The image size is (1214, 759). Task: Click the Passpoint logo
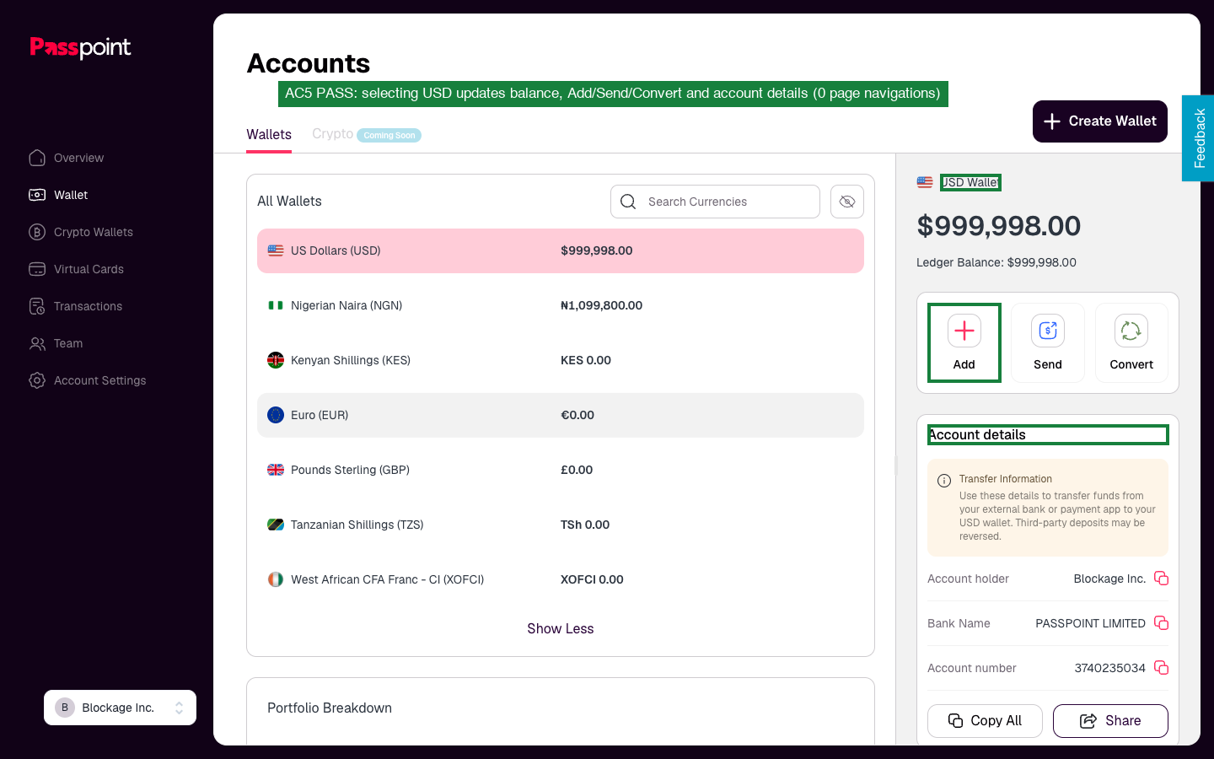coord(80,47)
